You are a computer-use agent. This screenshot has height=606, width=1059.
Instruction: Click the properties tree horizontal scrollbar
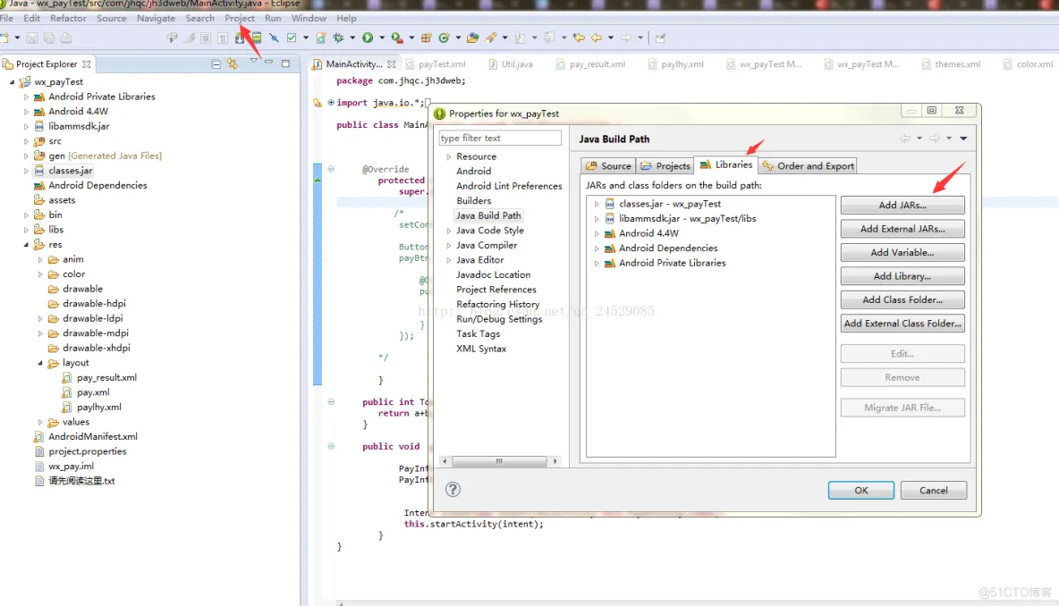[499, 461]
